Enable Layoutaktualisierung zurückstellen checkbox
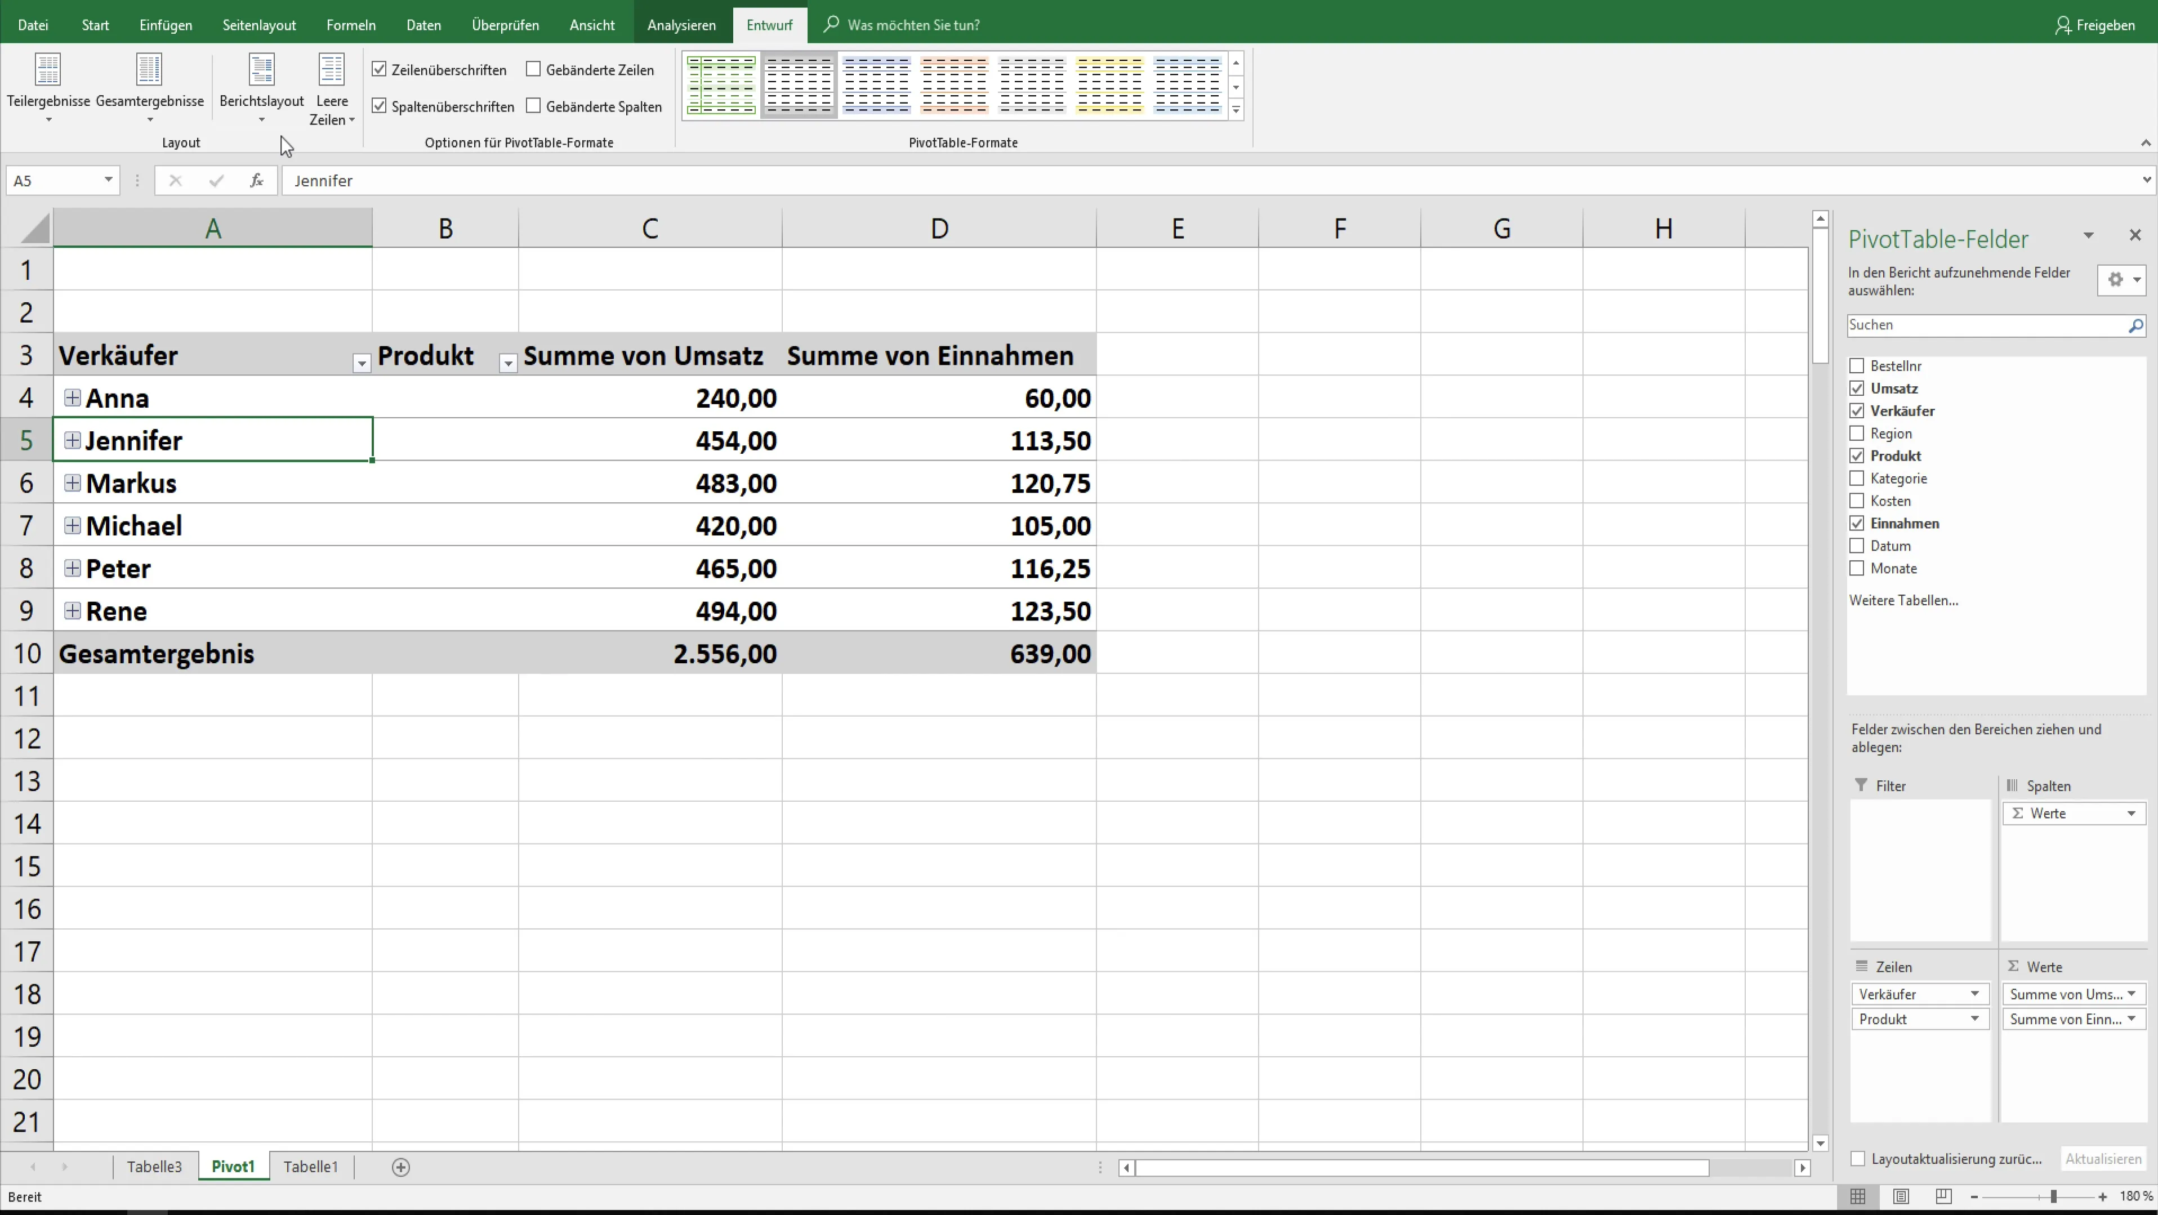The height and width of the screenshot is (1215, 2158). (x=1858, y=1159)
